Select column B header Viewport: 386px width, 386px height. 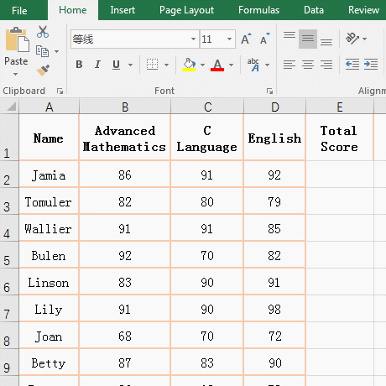click(125, 107)
